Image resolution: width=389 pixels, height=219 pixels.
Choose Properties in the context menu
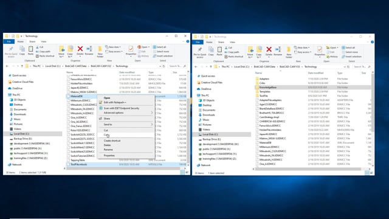point(126,156)
